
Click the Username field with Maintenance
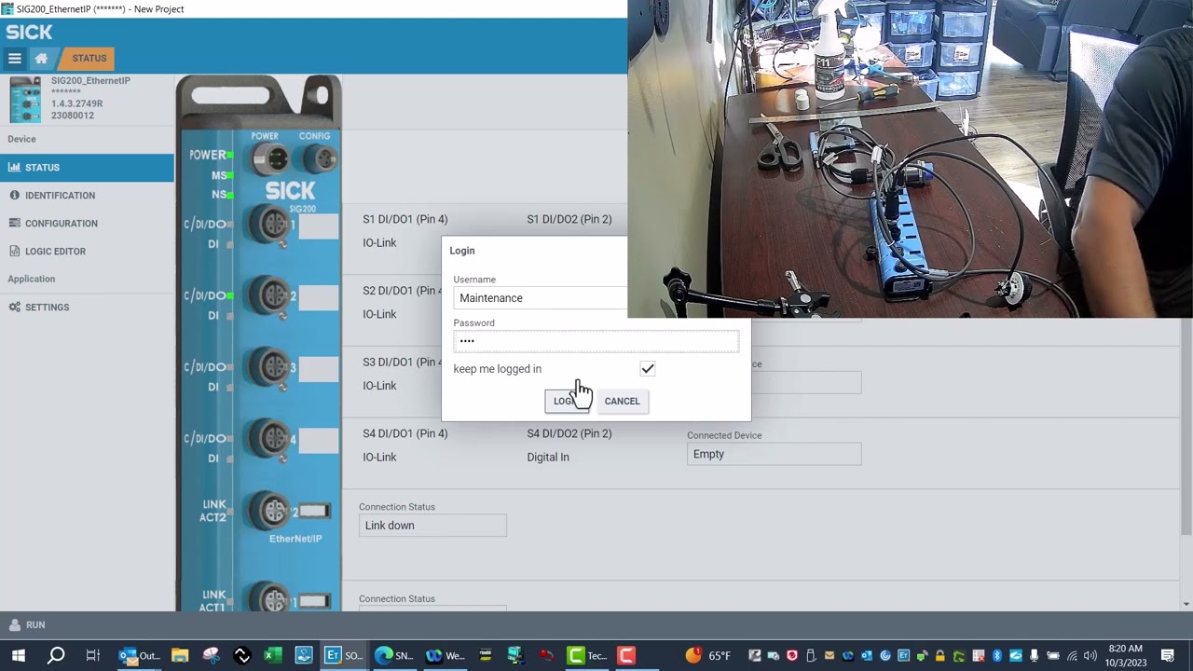coord(541,298)
